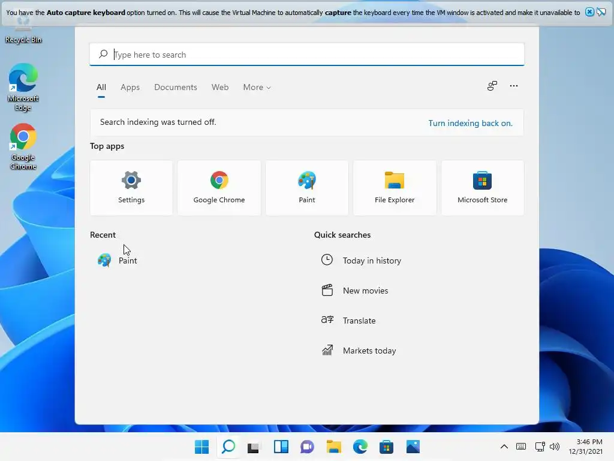The height and width of the screenshot is (461, 614).
Task: Open Microsoft Store from Top apps
Action: coord(483,188)
